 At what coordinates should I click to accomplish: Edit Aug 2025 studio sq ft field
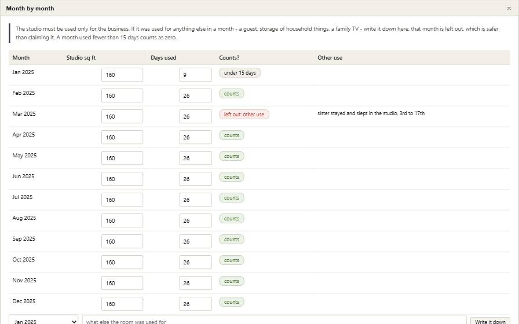[122, 220]
